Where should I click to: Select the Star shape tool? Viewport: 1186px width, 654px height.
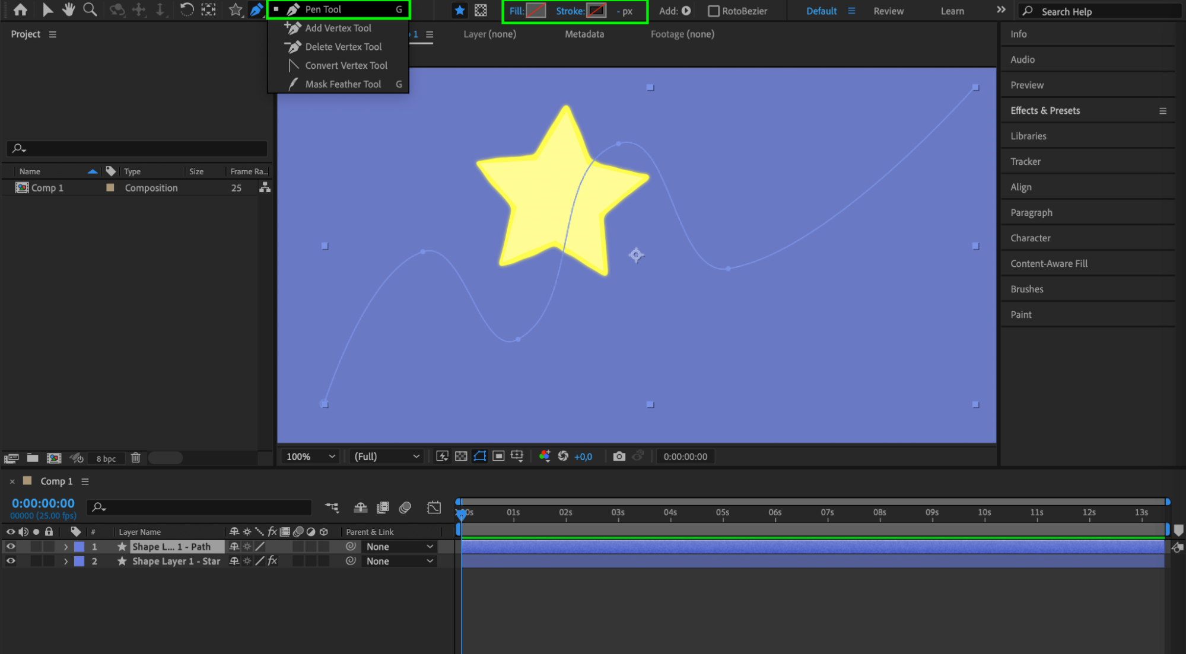tap(236, 9)
